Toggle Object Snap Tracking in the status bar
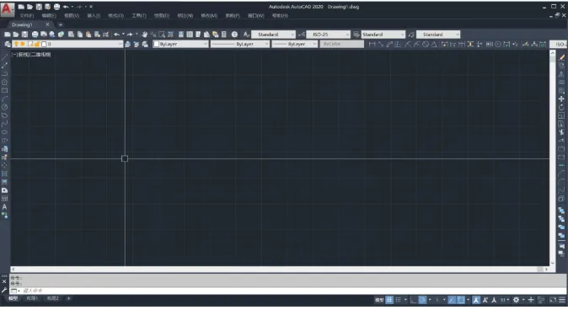 click(x=452, y=300)
